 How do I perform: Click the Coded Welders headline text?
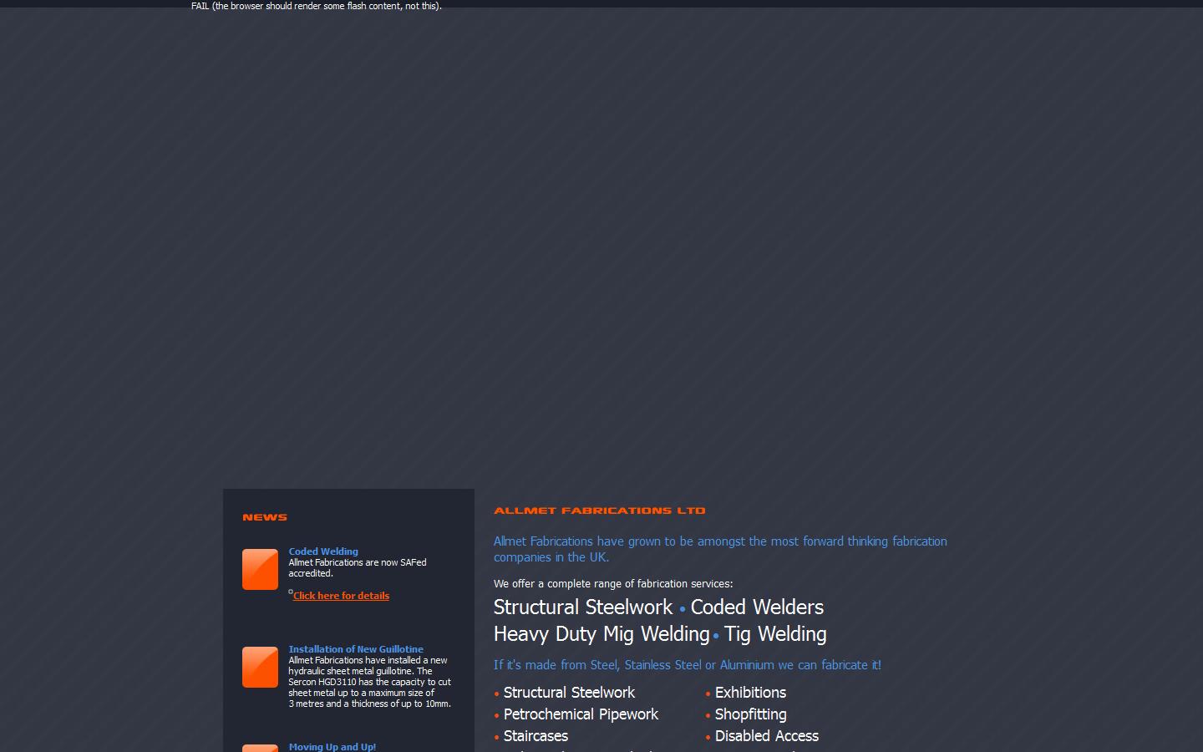tap(756, 607)
